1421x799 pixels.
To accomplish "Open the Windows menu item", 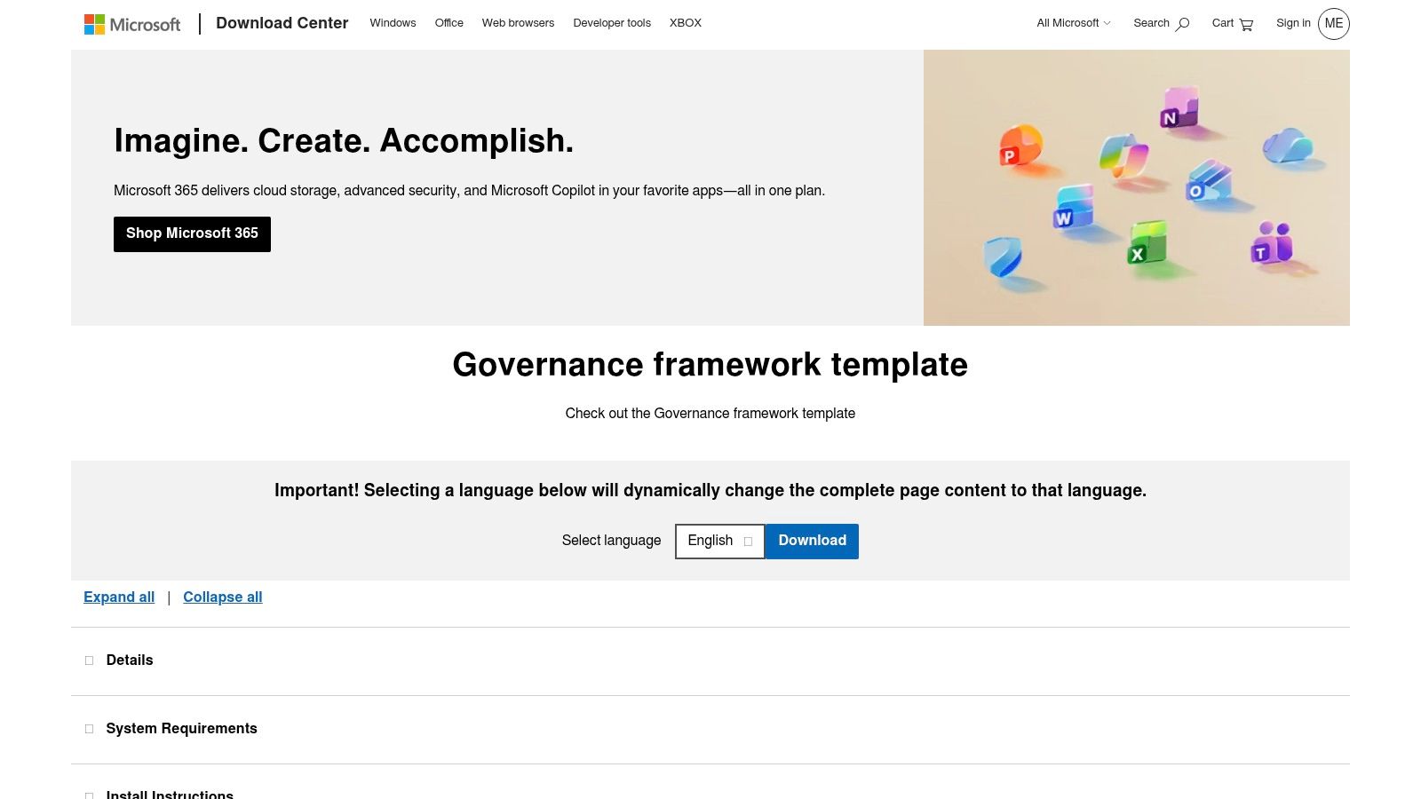I will pos(393,24).
